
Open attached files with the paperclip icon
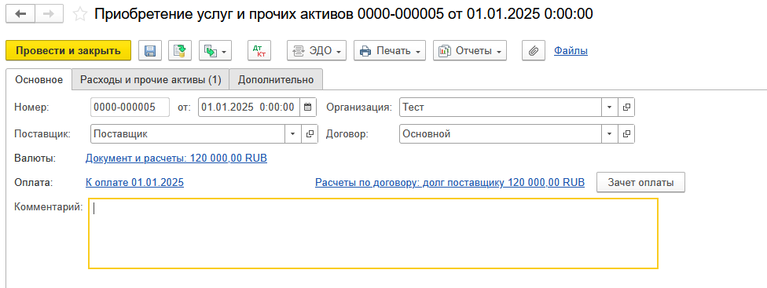click(534, 51)
